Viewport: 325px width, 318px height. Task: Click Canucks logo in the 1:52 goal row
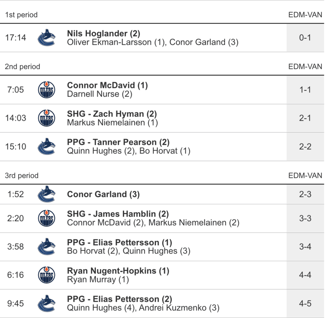coord(46,194)
